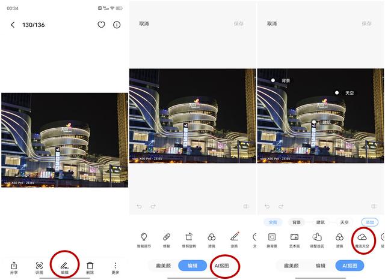
Task: Select the 建筑 region chip
Action: tap(321, 222)
